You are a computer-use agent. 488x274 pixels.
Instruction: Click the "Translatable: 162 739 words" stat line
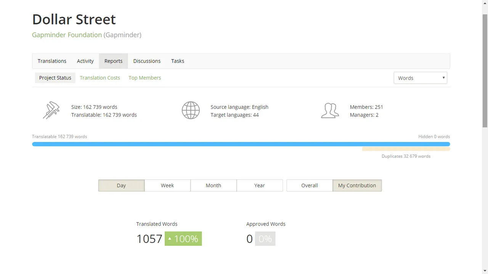(104, 115)
